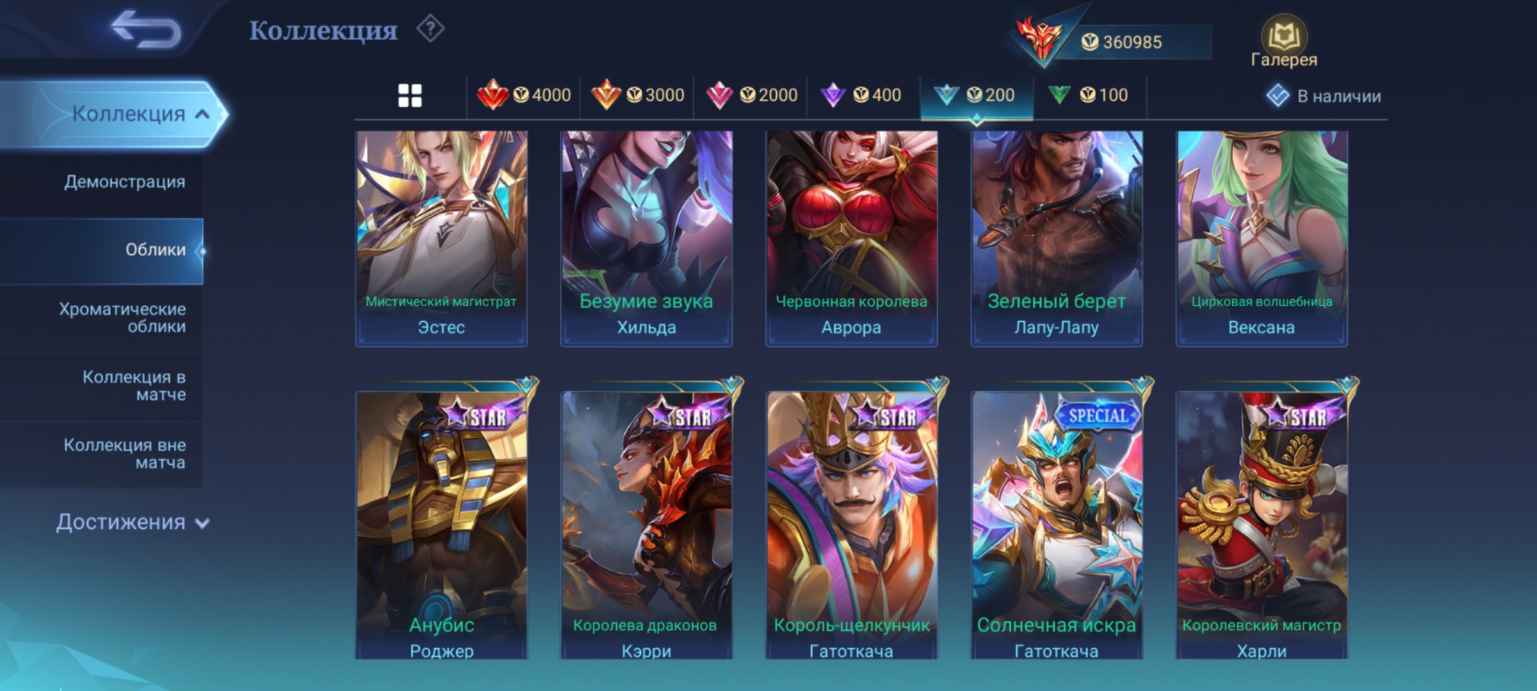
Task: Filter by the orange 3000 gem tier
Action: (637, 95)
